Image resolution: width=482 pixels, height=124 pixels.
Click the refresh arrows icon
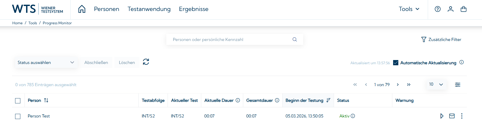[x=146, y=62]
